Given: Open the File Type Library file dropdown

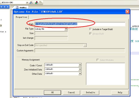Looking at the screenshot, I should (66, 29).
